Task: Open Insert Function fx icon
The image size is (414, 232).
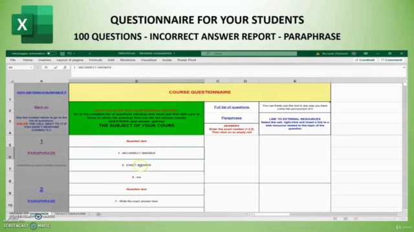Action: (65, 68)
